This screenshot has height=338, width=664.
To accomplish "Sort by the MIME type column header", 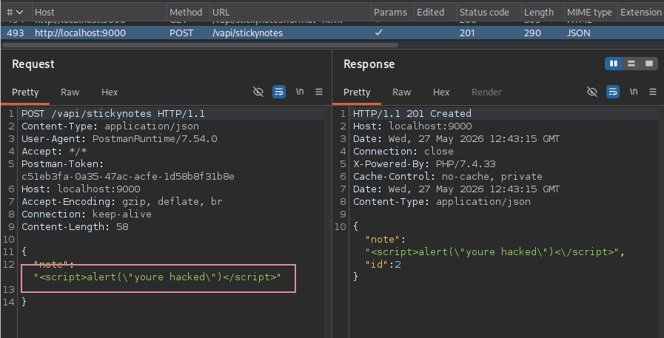I will pyautogui.click(x=589, y=13).
